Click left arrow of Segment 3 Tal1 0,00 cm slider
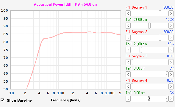The width and height of the screenshot is (175, 107). click(x=128, y=74)
